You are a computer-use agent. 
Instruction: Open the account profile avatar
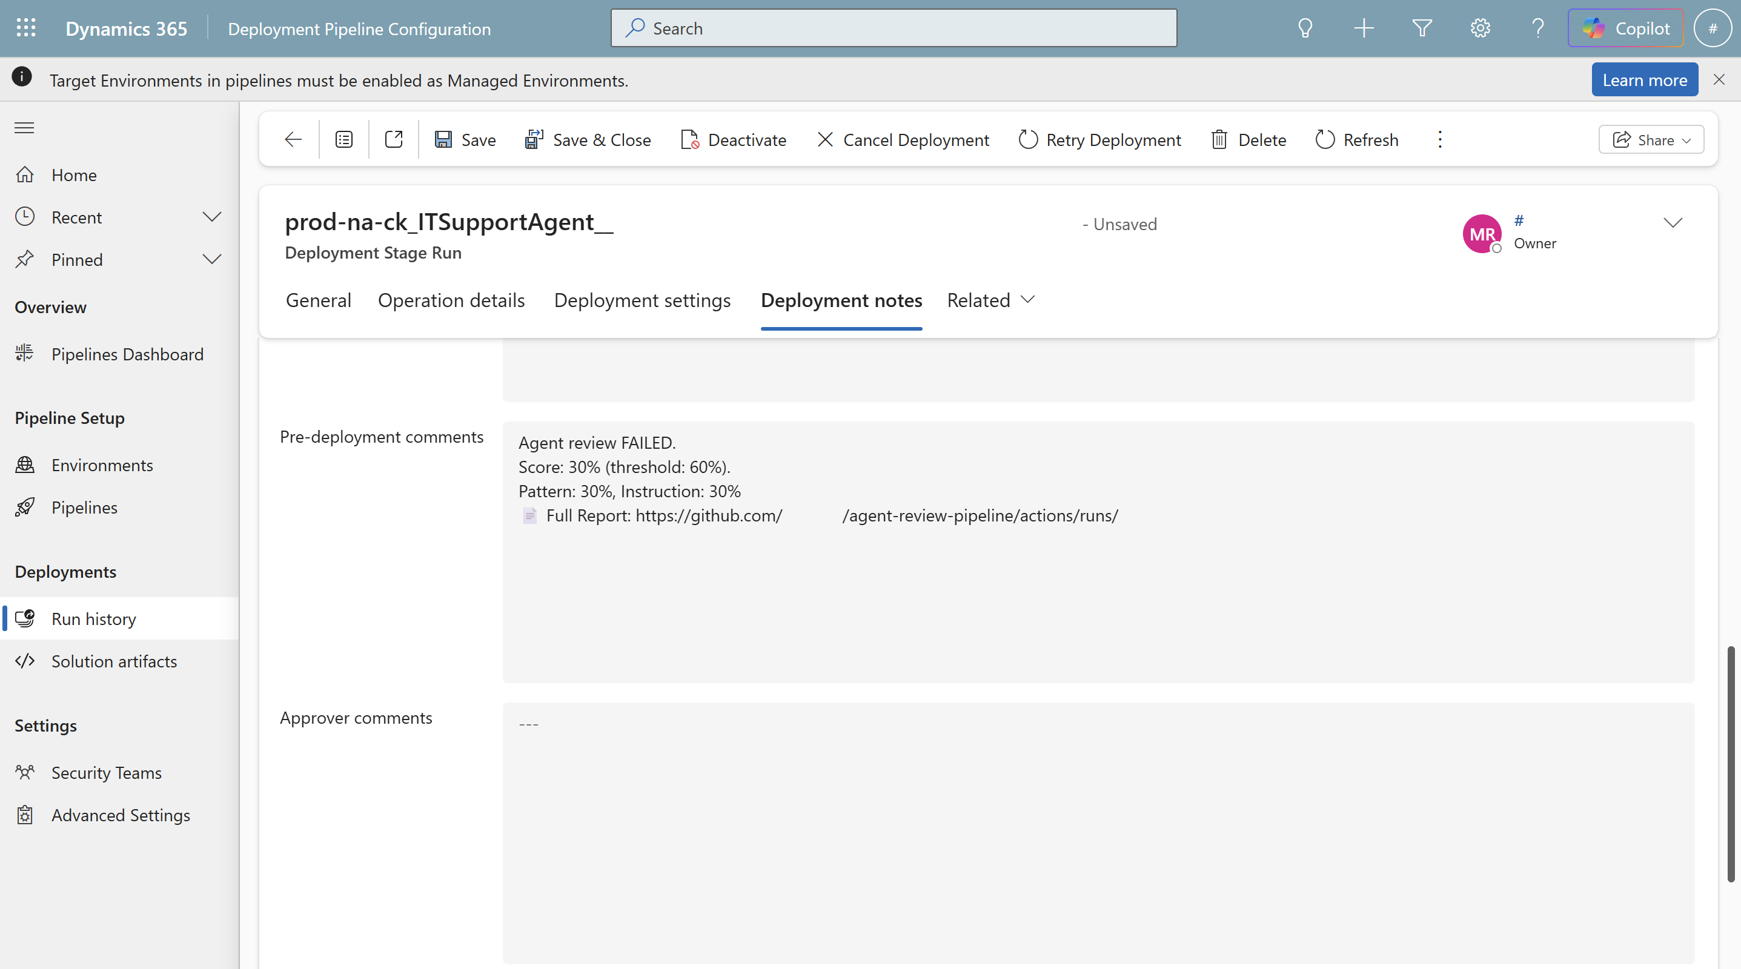pyautogui.click(x=1713, y=28)
